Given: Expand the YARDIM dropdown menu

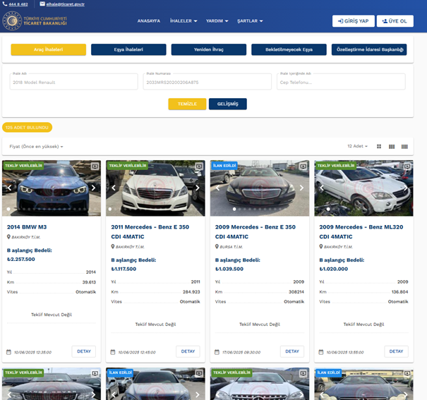Looking at the screenshot, I should pos(217,21).
